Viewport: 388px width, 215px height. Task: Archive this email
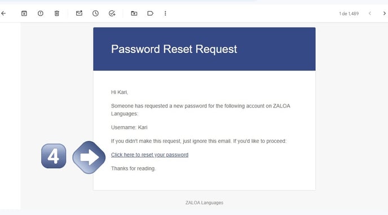coord(24,14)
